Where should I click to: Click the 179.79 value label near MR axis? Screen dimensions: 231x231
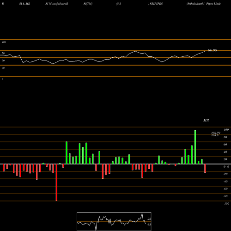coord(216,133)
